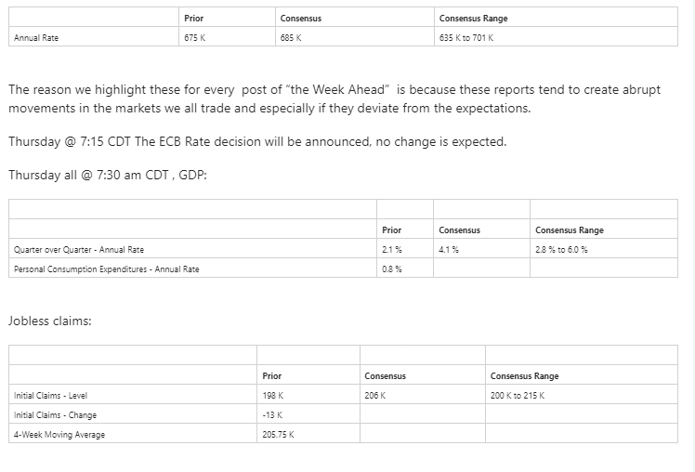Screen dimensions: 695x472
Task: Select the "685 K" consensus cell
Action: tap(291, 38)
